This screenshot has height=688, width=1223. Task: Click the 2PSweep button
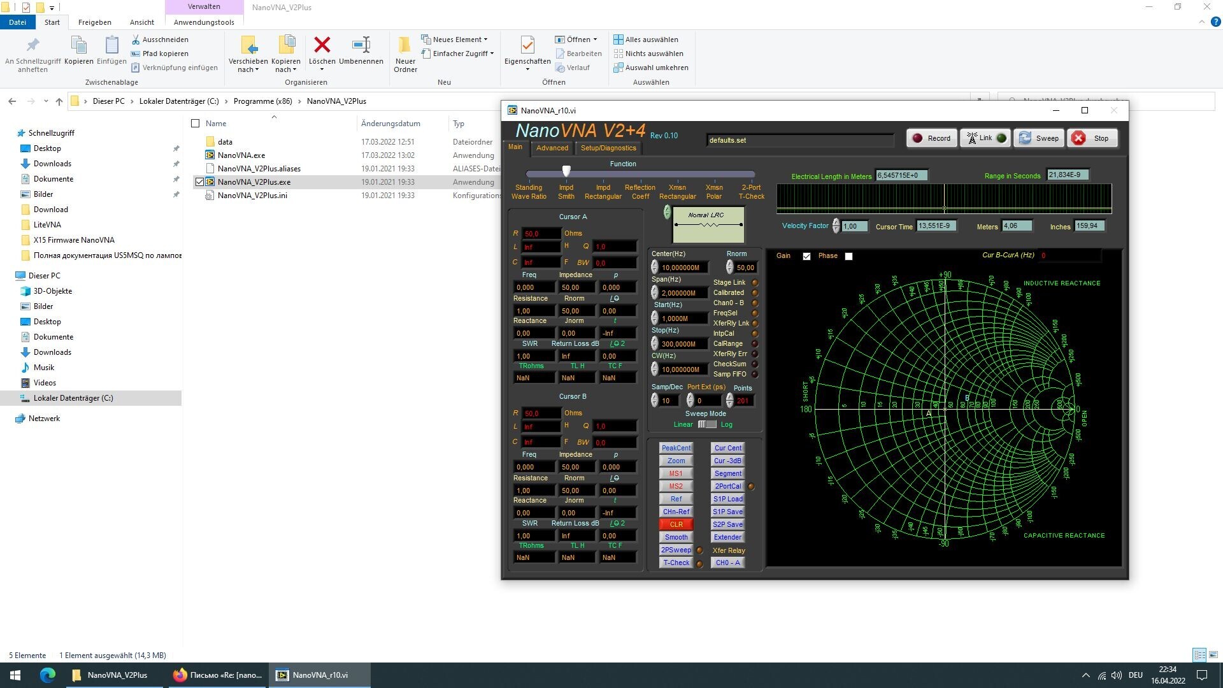[676, 550]
